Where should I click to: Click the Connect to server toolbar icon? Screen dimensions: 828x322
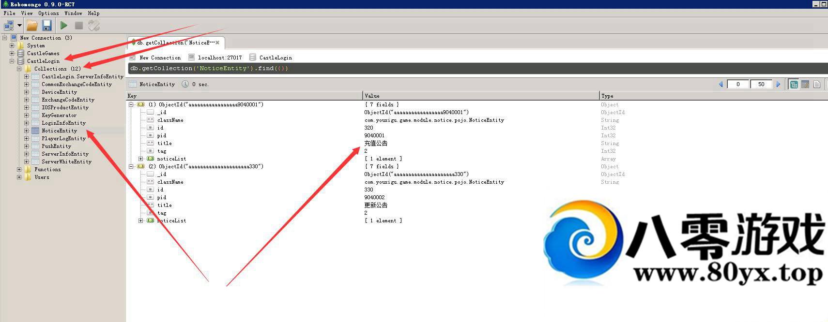tap(9, 26)
